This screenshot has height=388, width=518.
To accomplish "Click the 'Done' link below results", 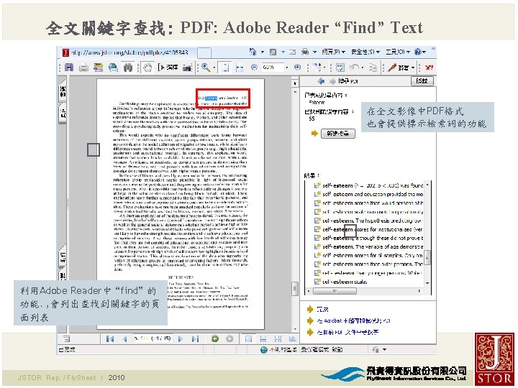I will click(322, 310).
